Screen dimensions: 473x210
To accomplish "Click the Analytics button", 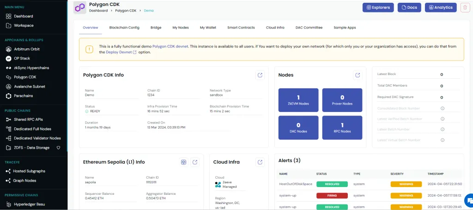I will pos(441,7).
